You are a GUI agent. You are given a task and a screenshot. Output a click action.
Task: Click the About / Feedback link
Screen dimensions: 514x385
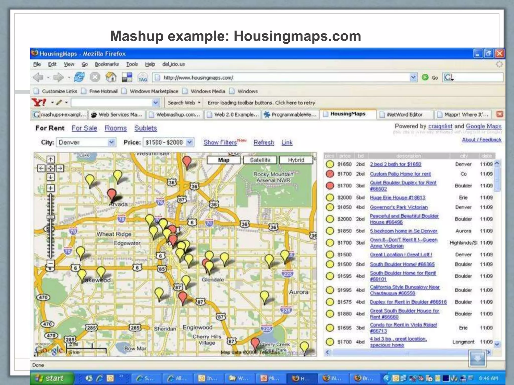(x=482, y=140)
